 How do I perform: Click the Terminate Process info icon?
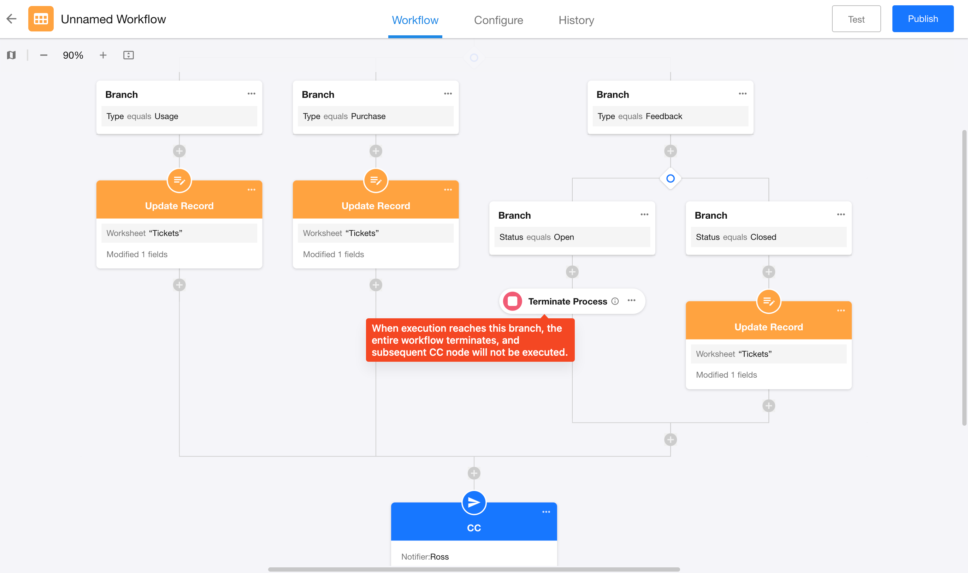pyautogui.click(x=615, y=301)
